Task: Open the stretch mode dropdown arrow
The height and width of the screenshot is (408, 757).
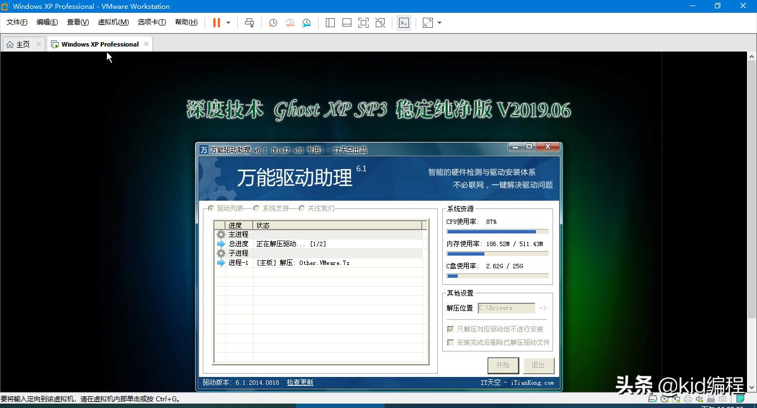Action: point(439,23)
